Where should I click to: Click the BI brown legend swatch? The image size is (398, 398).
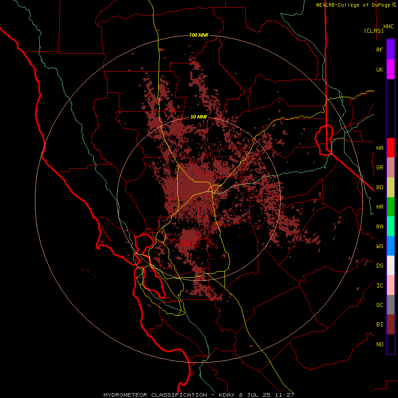point(390,325)
